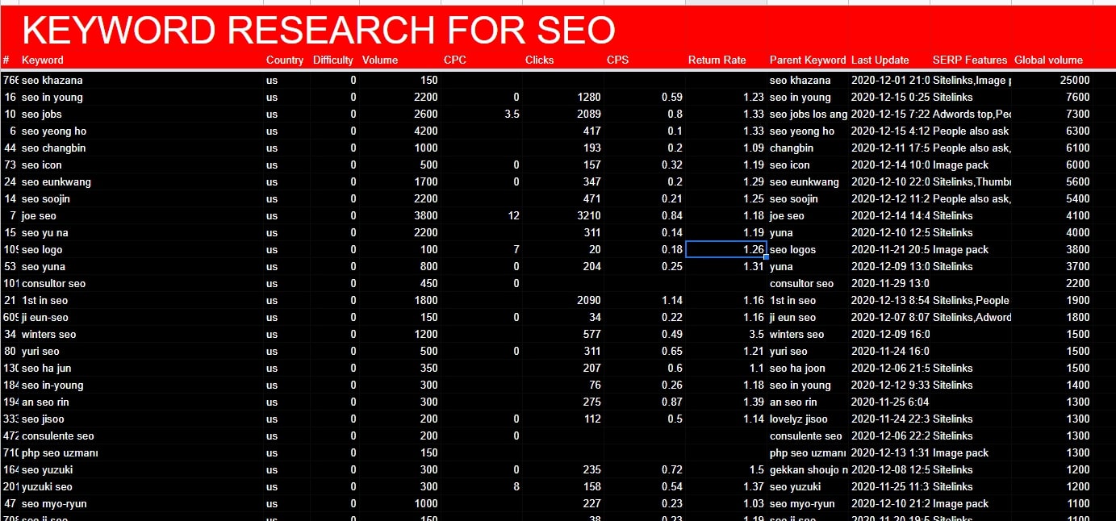
Task: Select parent keyword 'gekkan shoujo n'
Action: click(x=808, y=469)
